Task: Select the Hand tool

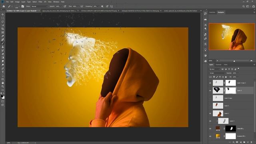Action: pos(3,83)
